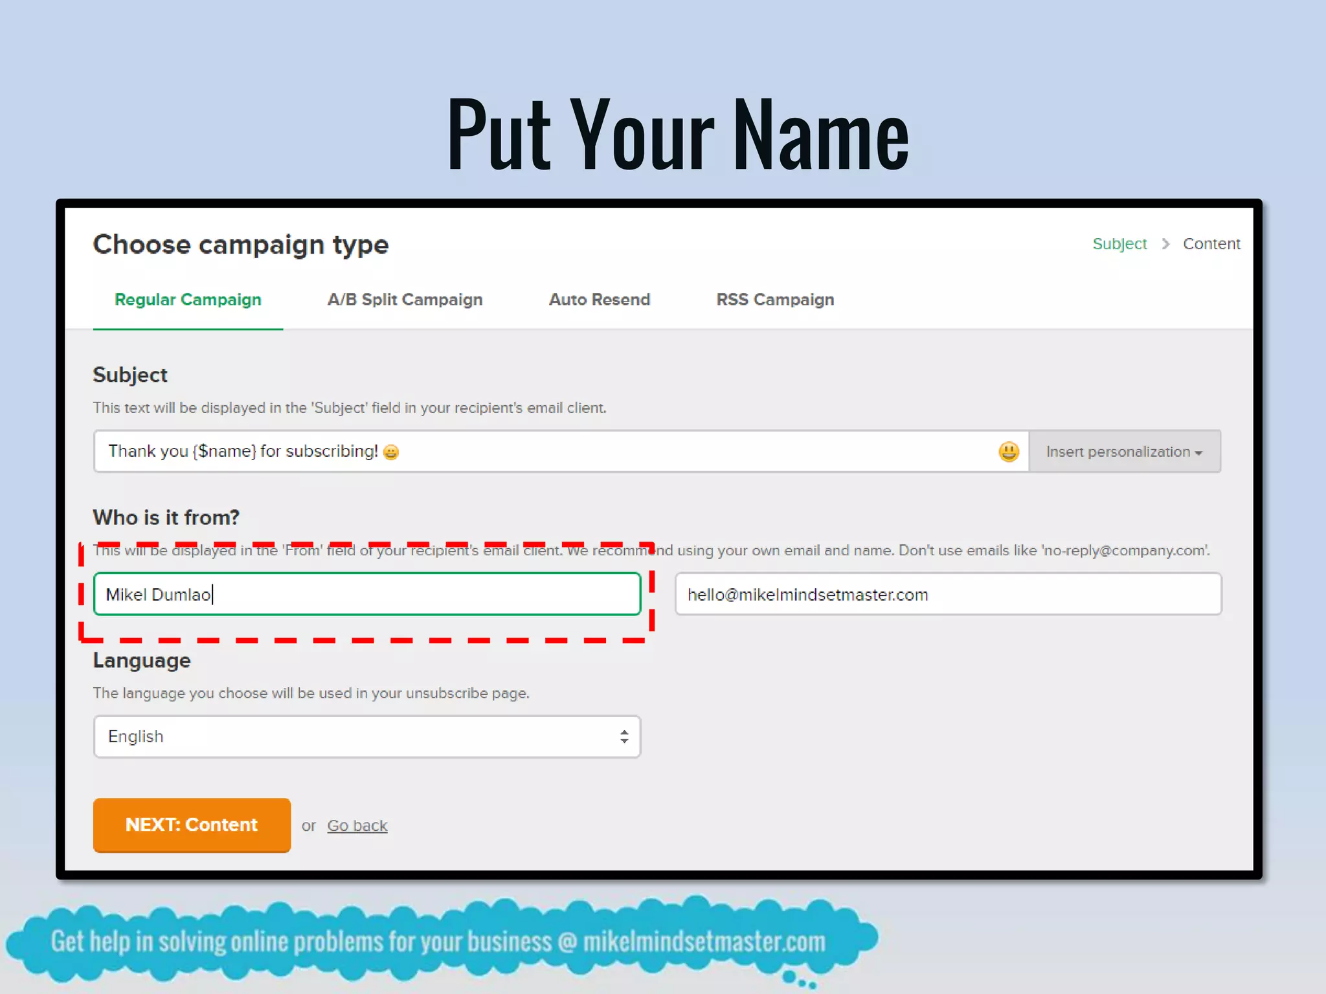
Task: Open the emoji picker smiley icon
Action: (1008, 451)
